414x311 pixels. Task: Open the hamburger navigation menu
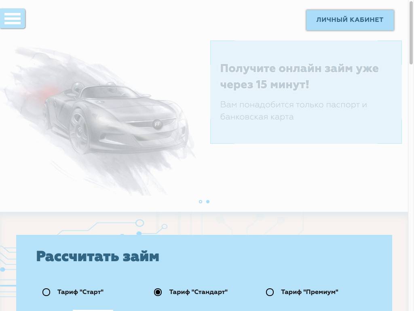tap(13, 19)
